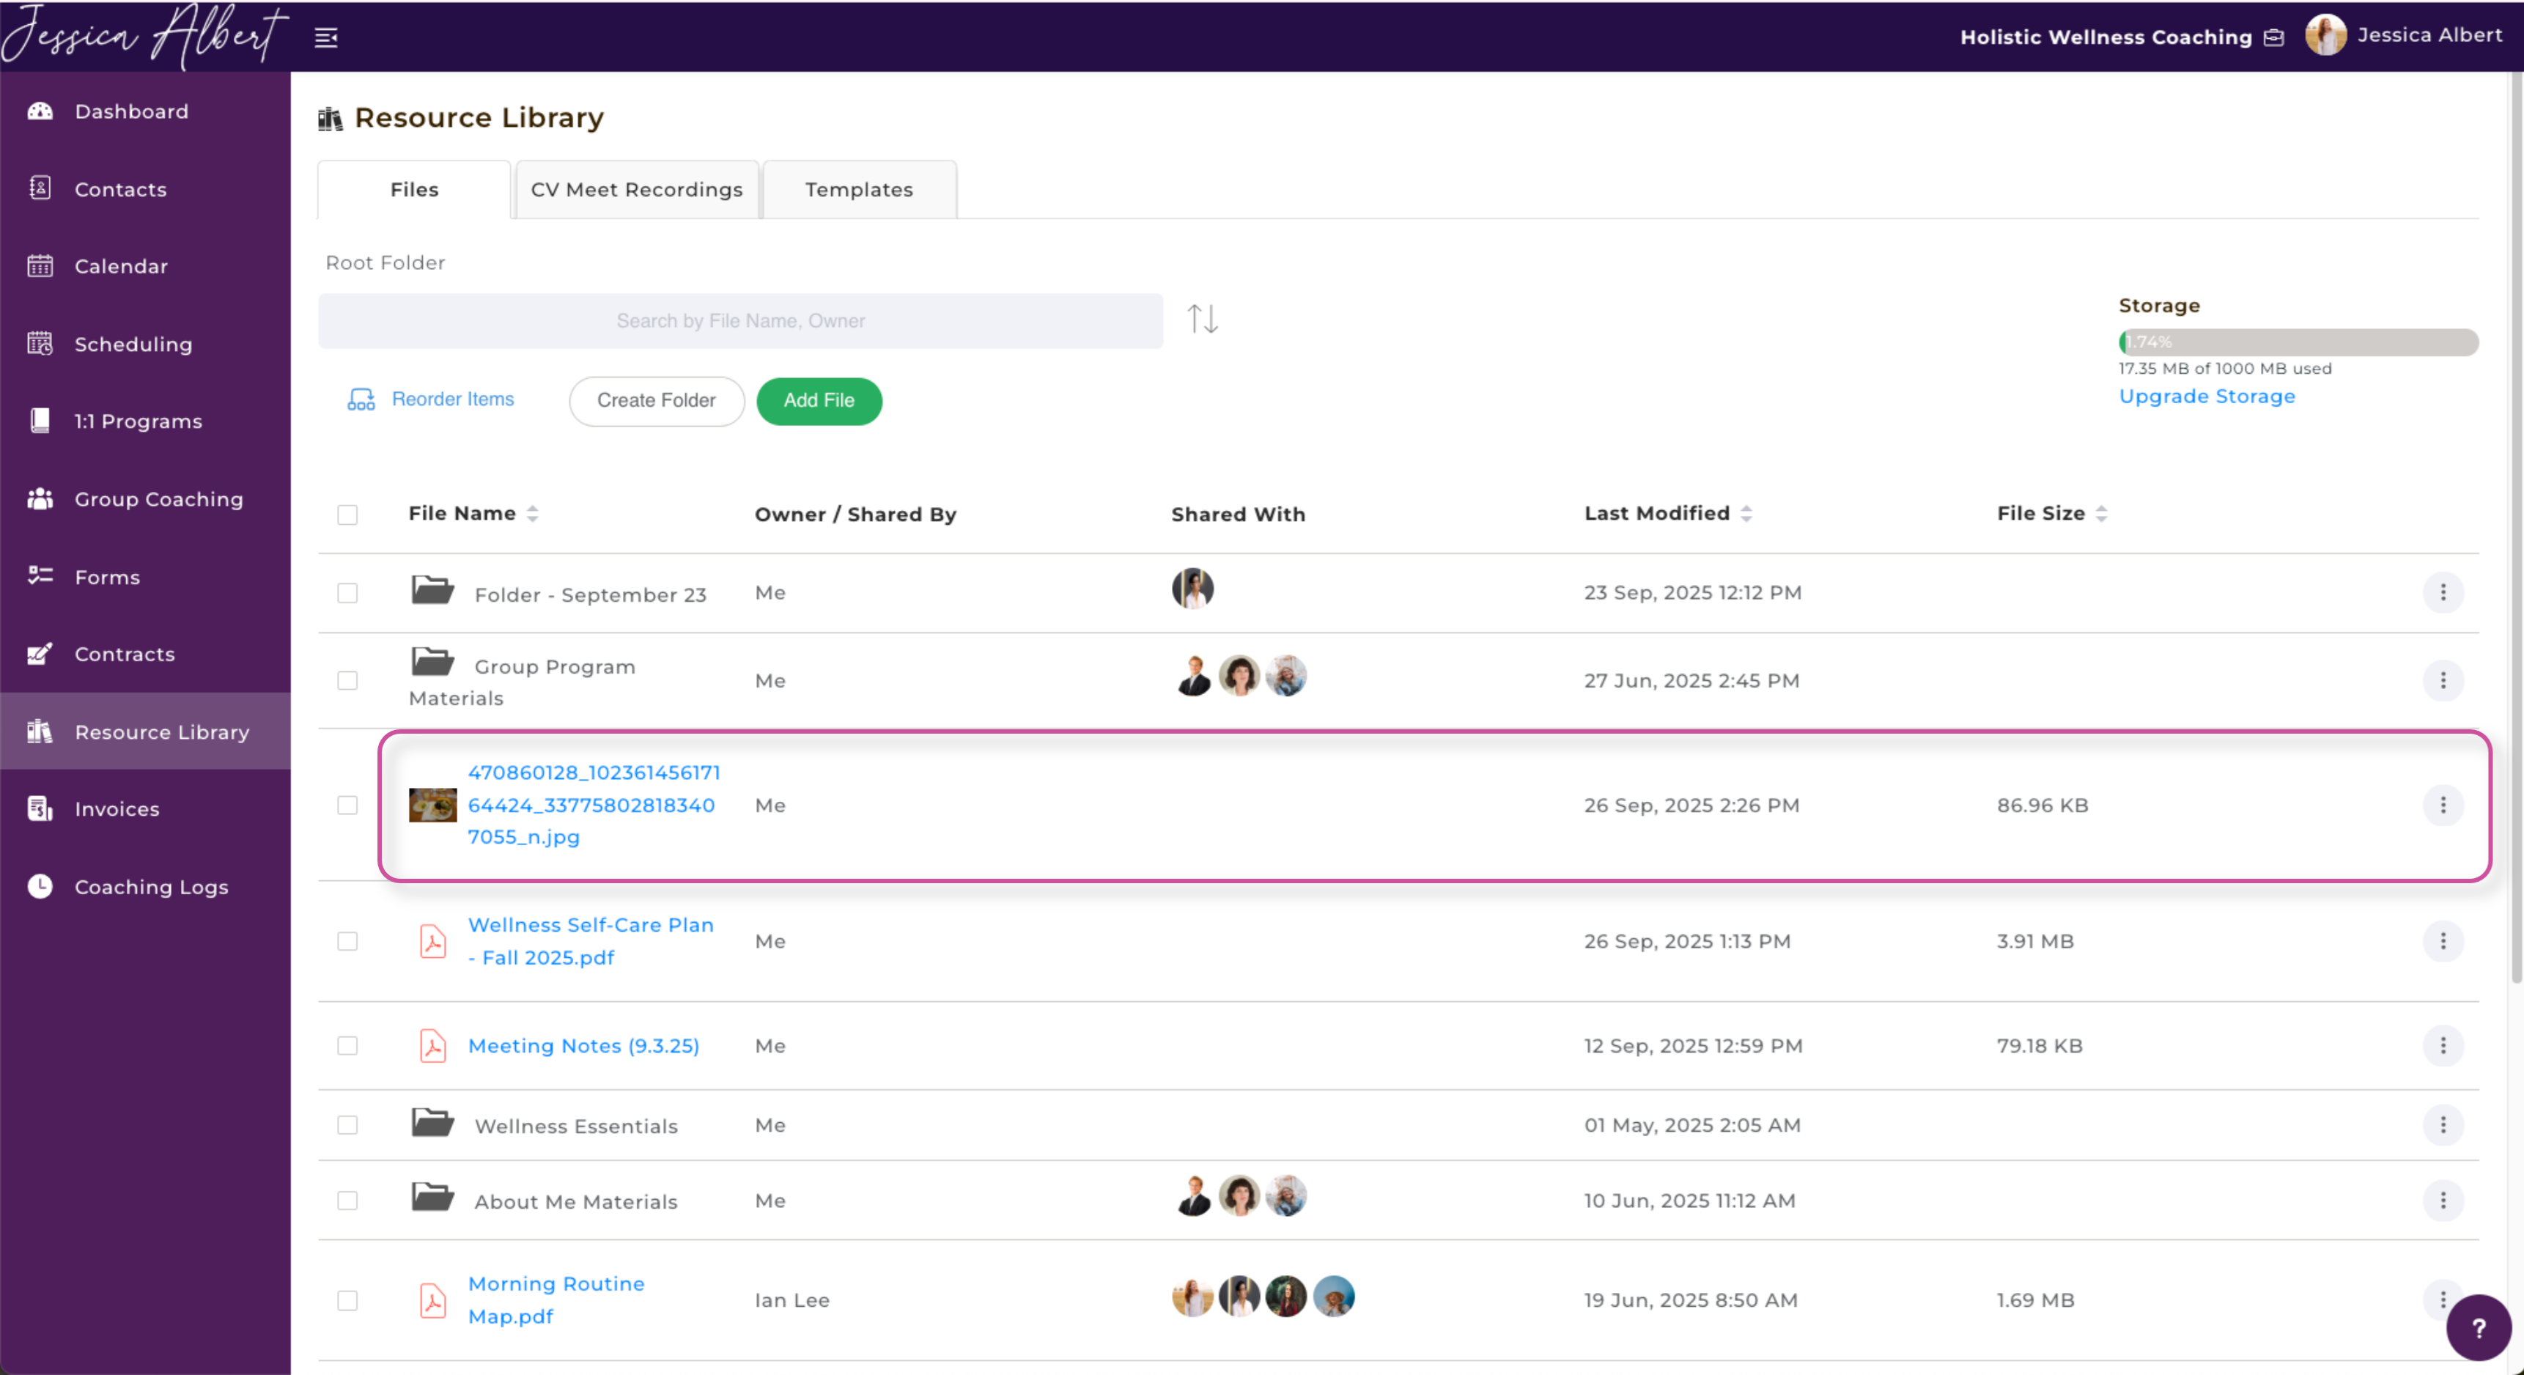Click the sort order arrows icon

tap(1202, 320)
